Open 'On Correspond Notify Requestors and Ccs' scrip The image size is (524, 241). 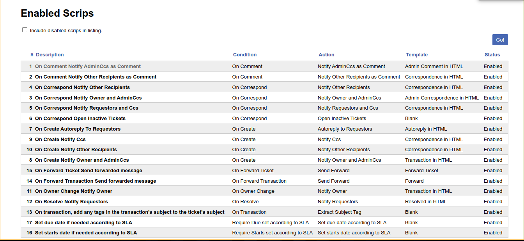point(87,108)
